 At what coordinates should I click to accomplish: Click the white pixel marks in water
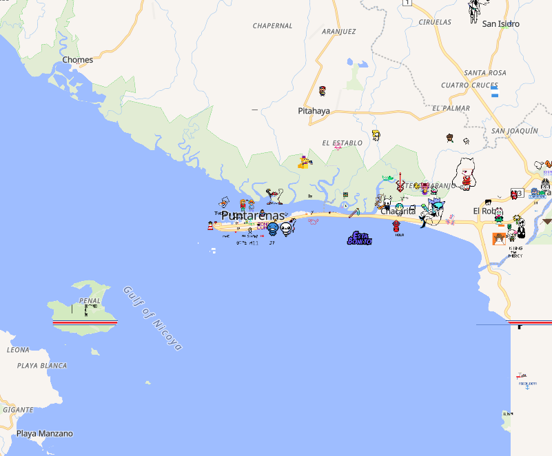point(213,251)
